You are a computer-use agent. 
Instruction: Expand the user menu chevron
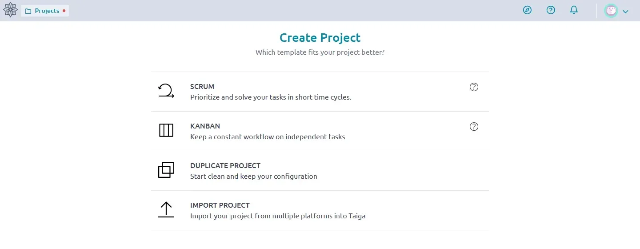[x=625, y=12]
